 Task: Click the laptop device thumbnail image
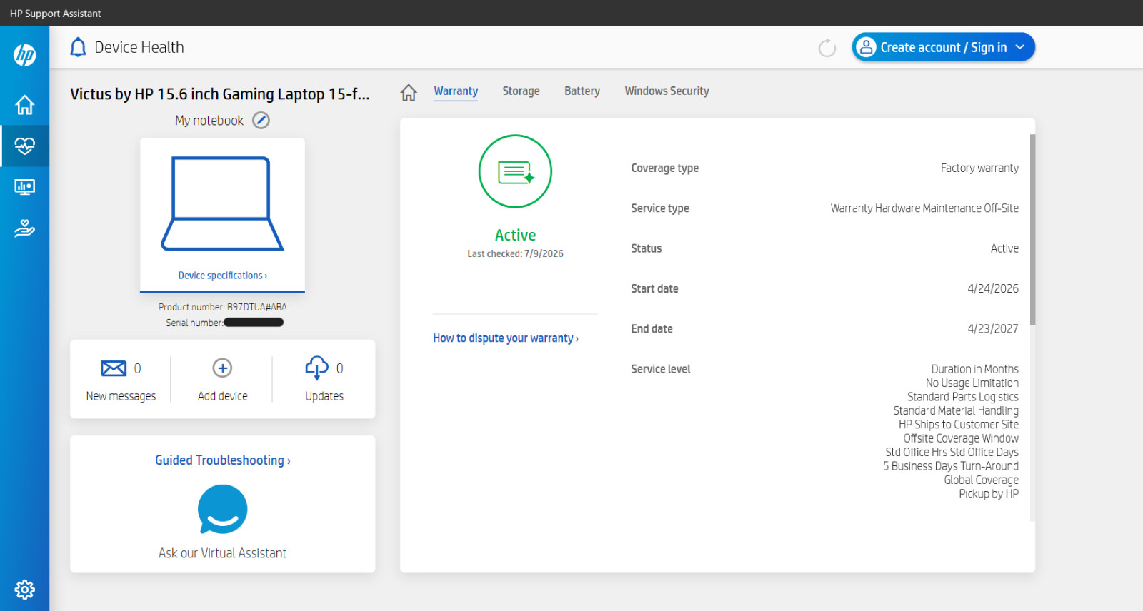(x=222, y=203)
